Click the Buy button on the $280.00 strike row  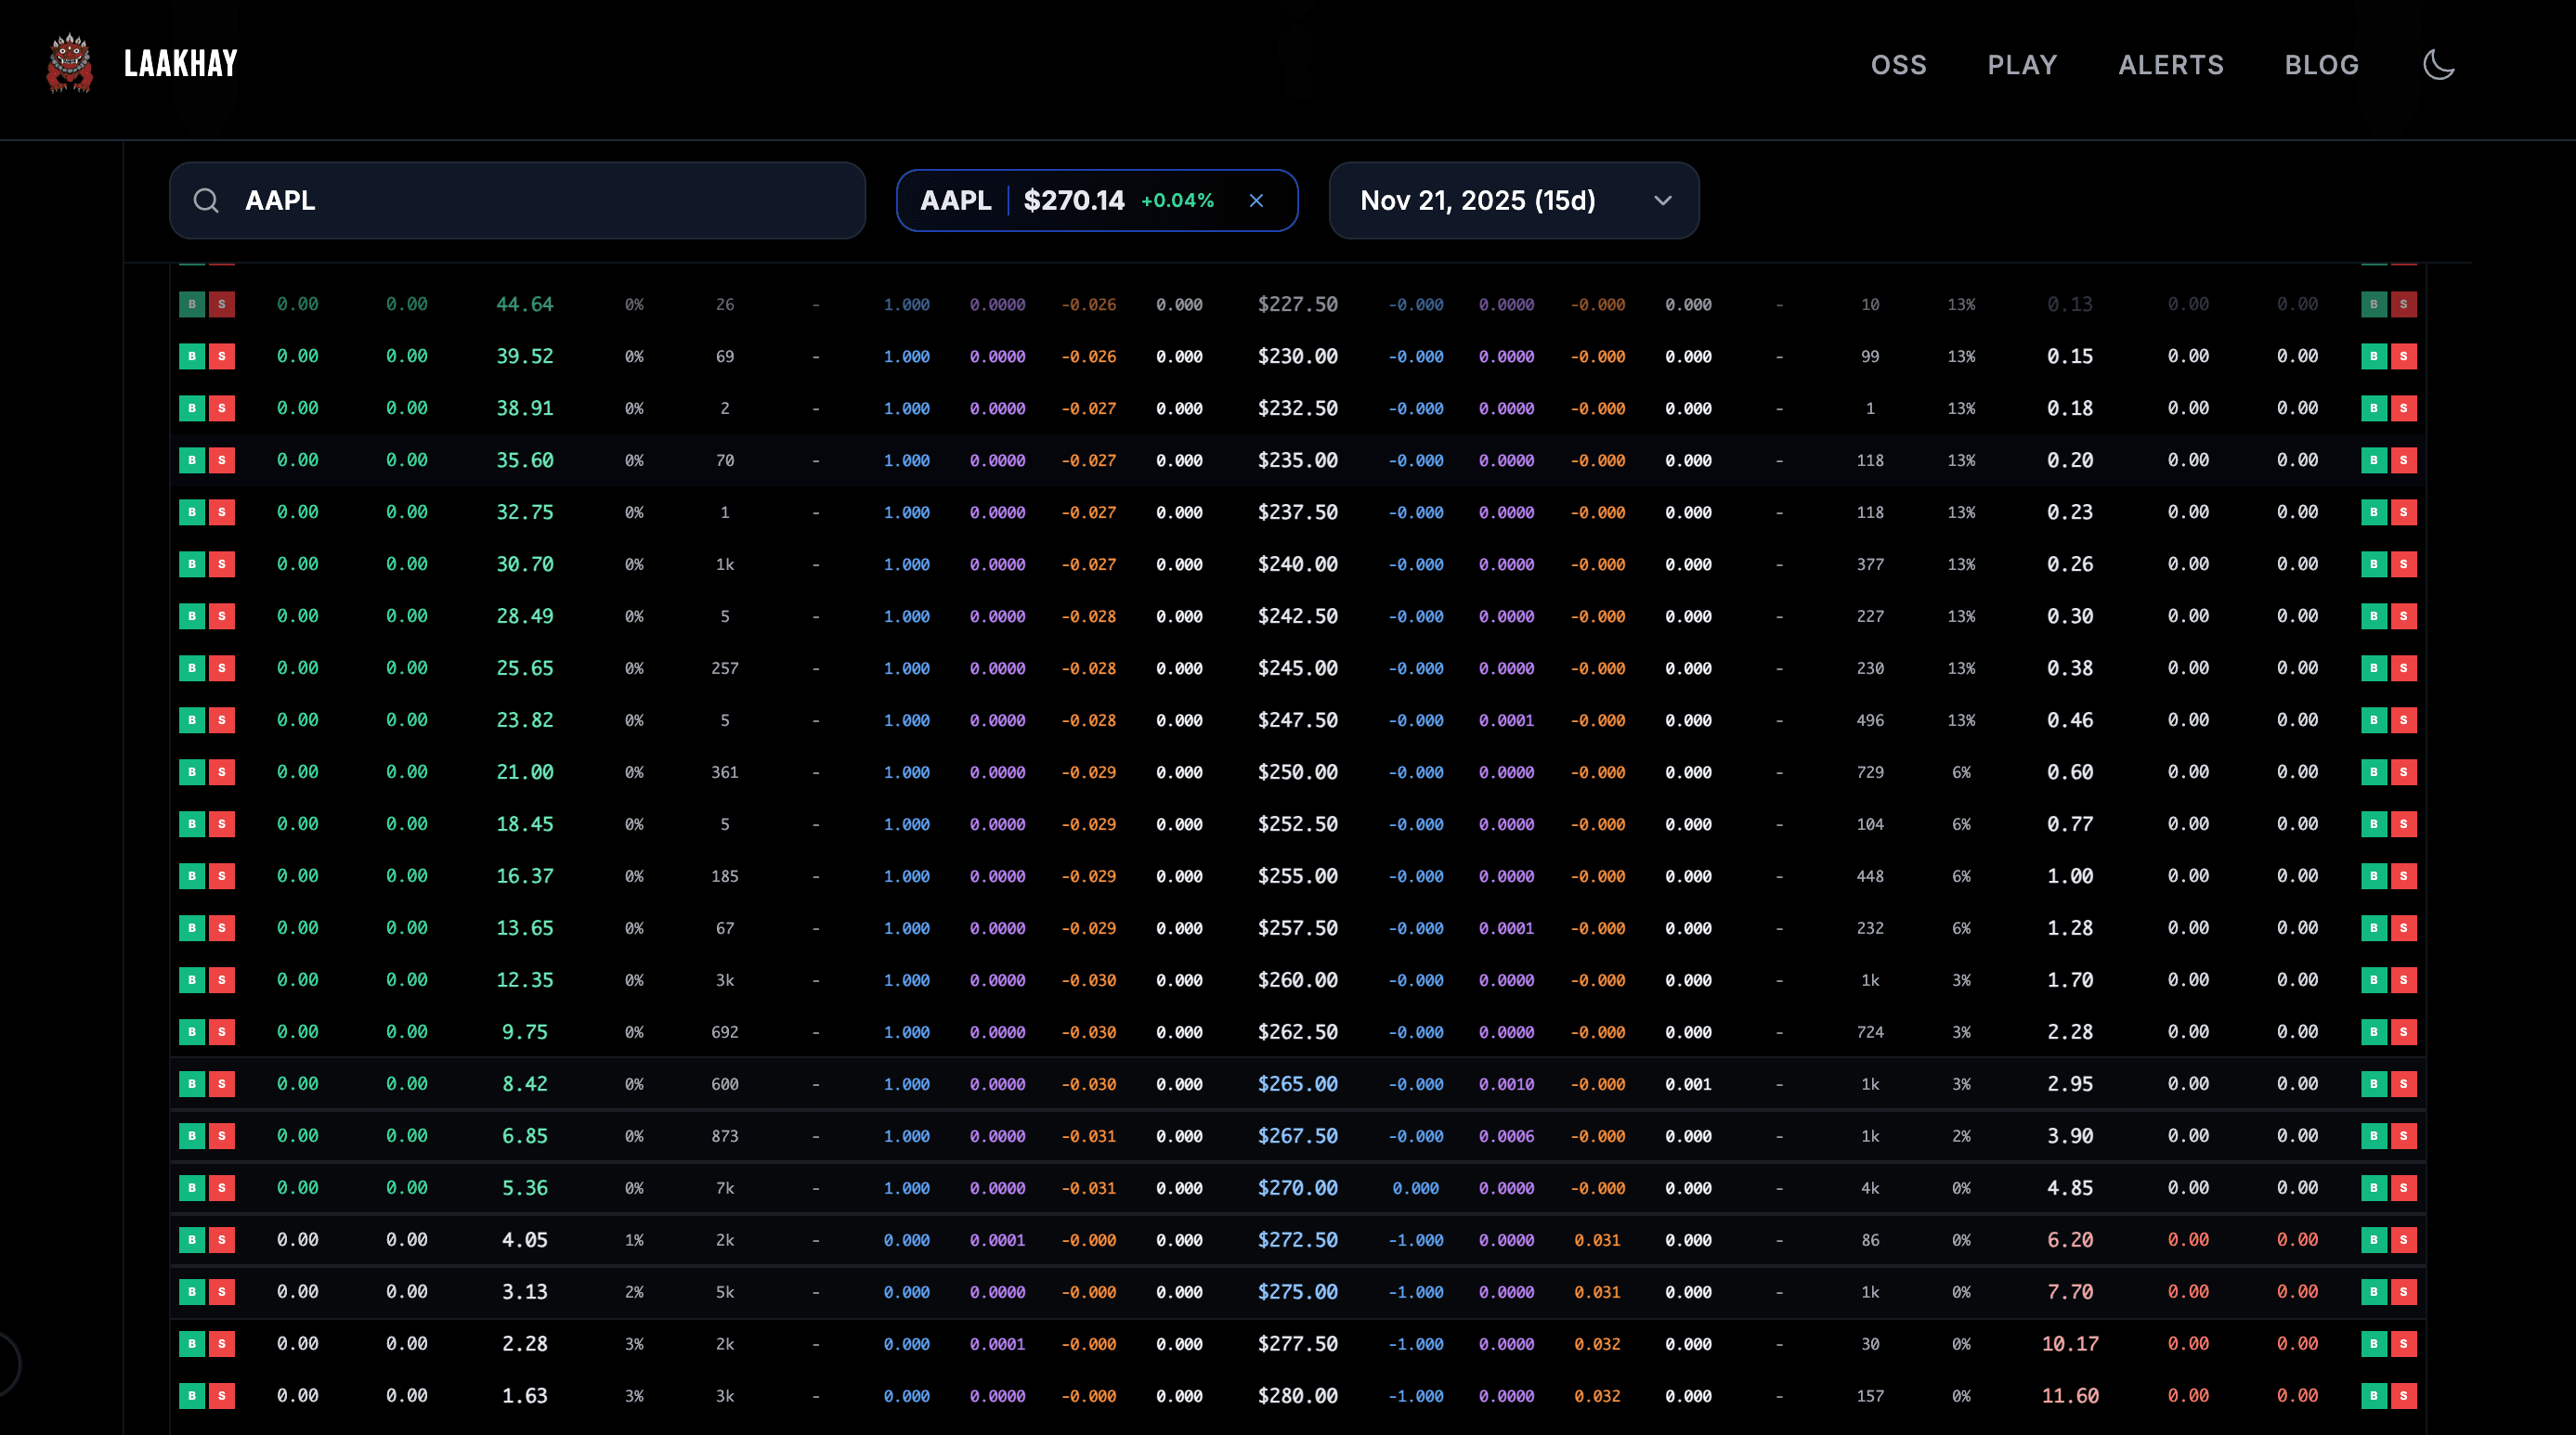tap(191, 1396)
